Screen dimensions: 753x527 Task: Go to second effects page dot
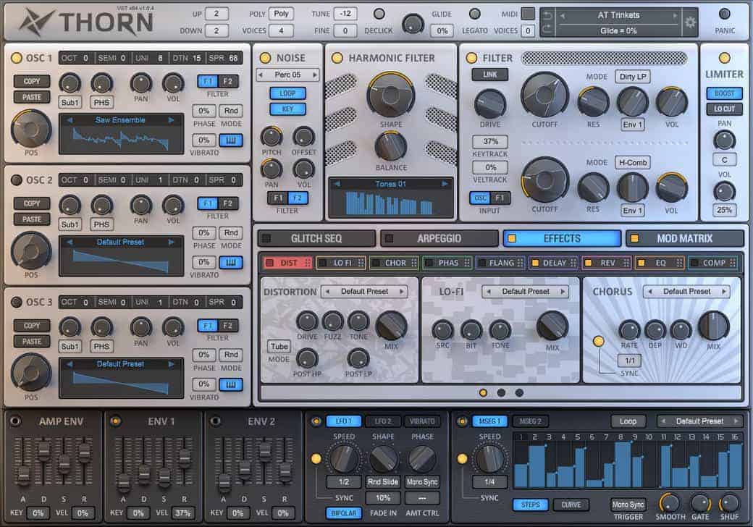coord(501,392)
